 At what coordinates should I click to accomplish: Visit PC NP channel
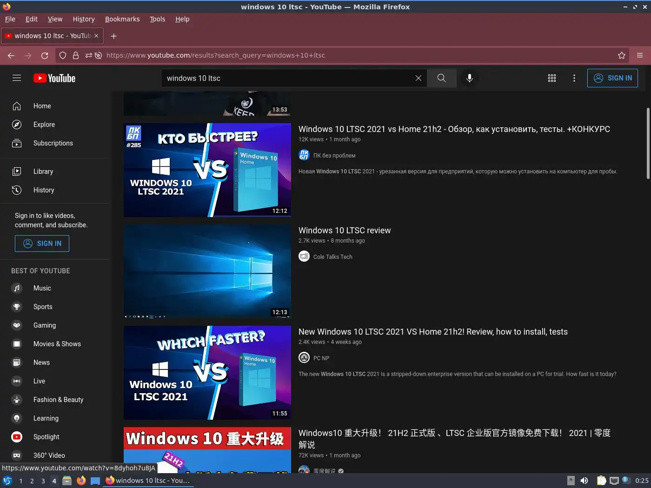[321, 358]
